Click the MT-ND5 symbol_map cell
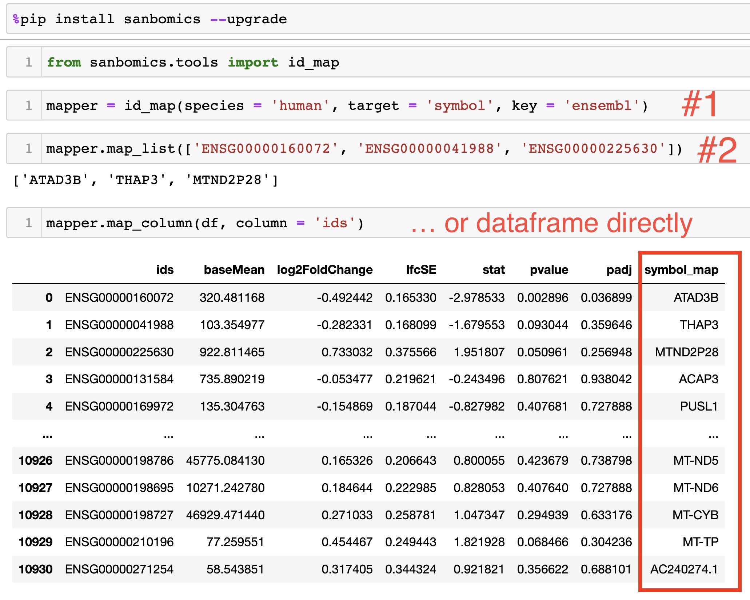The image size is (750, 600). pyautogui.click(x=695, y=460)
